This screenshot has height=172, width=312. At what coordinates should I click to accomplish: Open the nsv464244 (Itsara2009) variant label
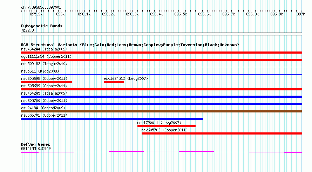(x=44, y=49)
